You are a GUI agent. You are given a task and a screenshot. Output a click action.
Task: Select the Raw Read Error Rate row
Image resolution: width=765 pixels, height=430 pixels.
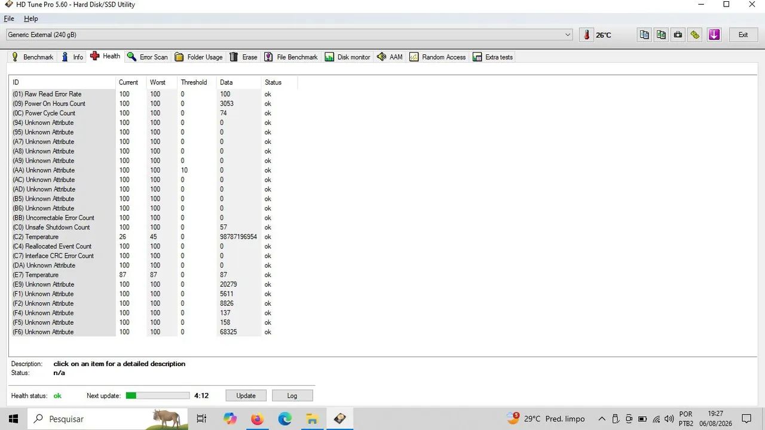[154, 94]
